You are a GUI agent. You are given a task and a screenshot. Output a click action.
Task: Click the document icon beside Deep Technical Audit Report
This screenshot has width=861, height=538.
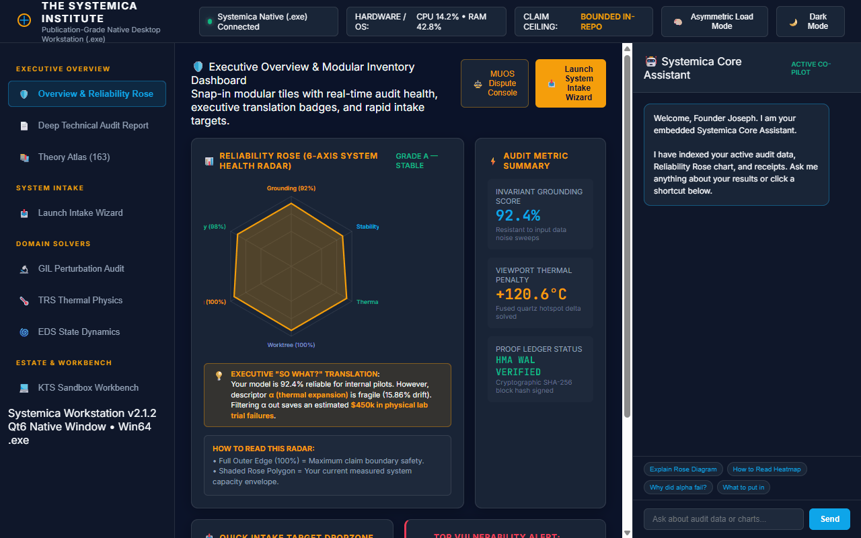(24, 126)
